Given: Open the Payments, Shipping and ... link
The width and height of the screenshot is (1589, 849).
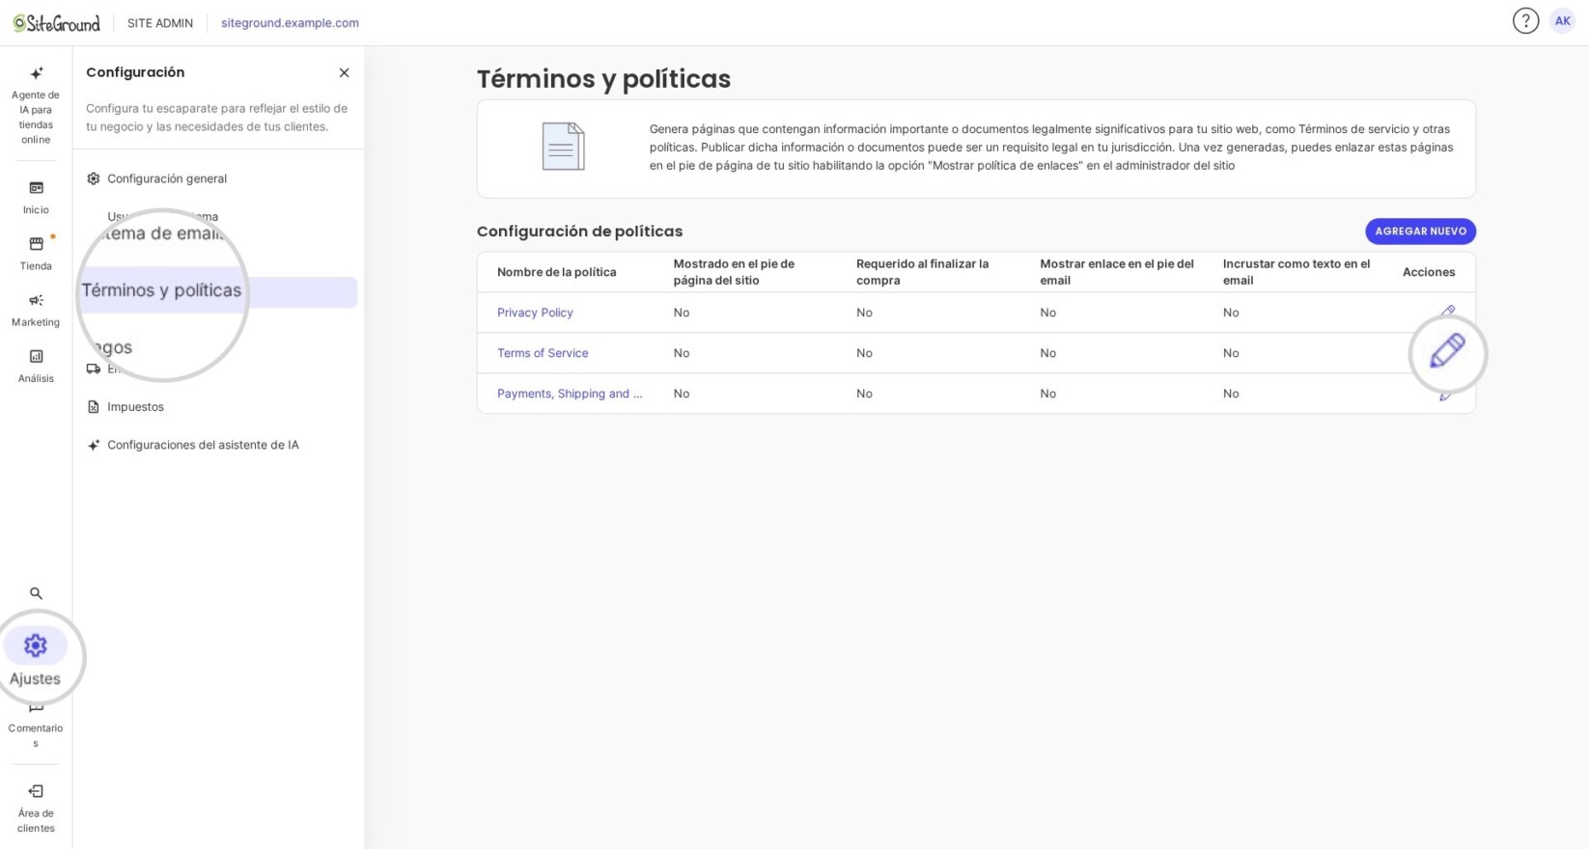Looking at the screenshot, I should tap(570, 394).
